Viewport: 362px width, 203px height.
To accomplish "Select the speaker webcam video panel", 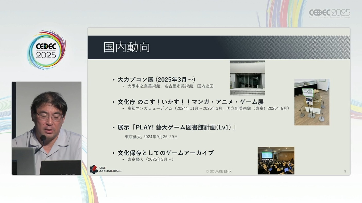I will coord(47,128).
